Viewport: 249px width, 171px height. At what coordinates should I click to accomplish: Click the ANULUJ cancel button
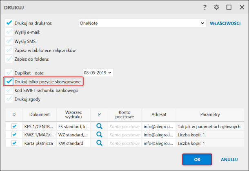coord(229,160)
